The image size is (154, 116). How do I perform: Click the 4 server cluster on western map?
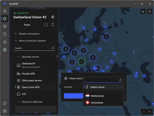pyautogui.click(x=66, y=49)
